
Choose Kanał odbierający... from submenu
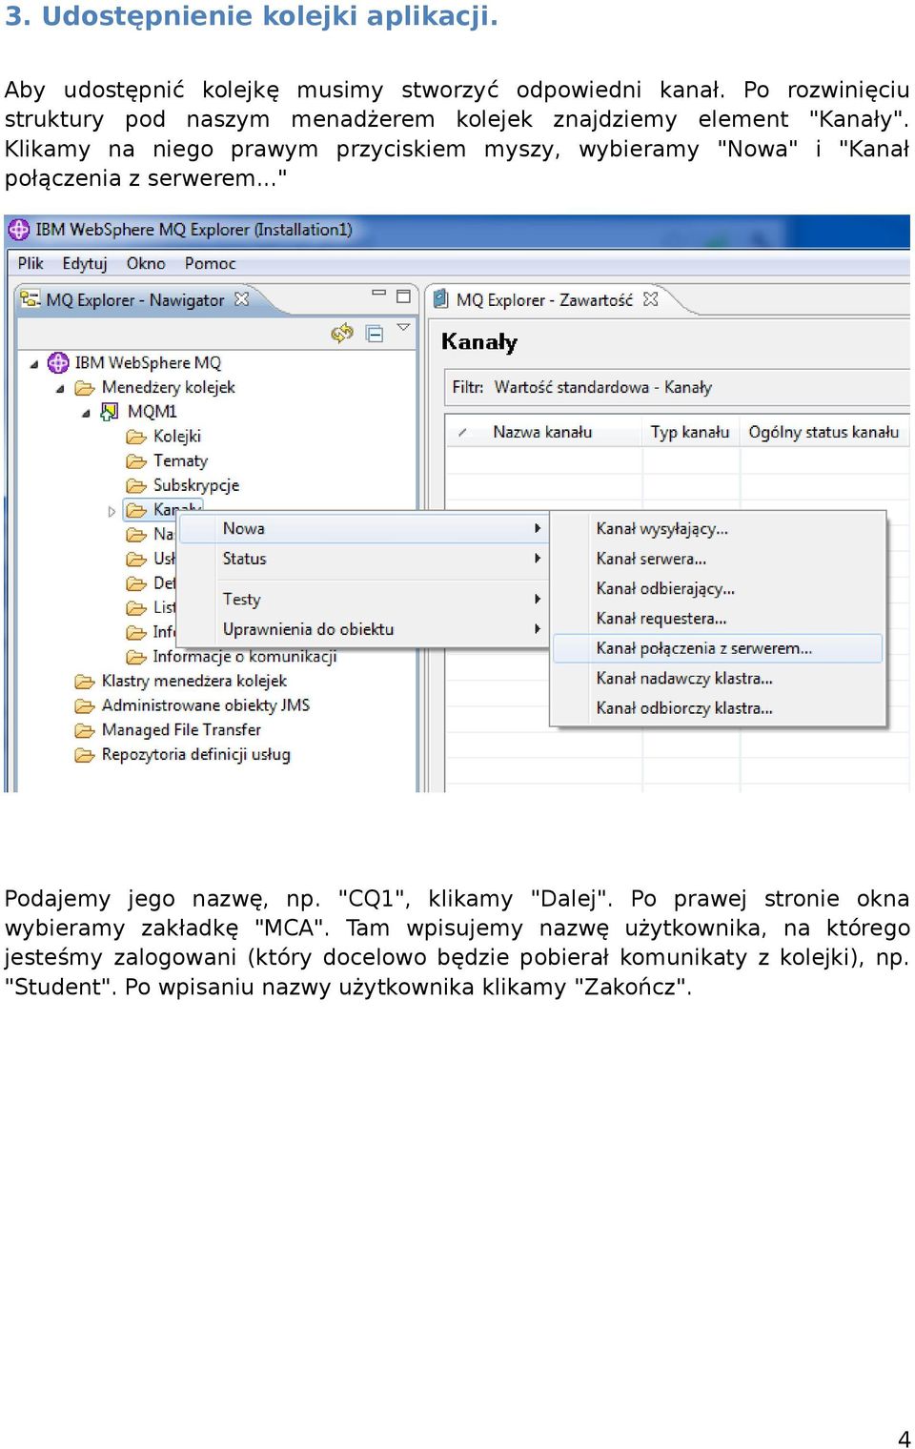(718, 588)
